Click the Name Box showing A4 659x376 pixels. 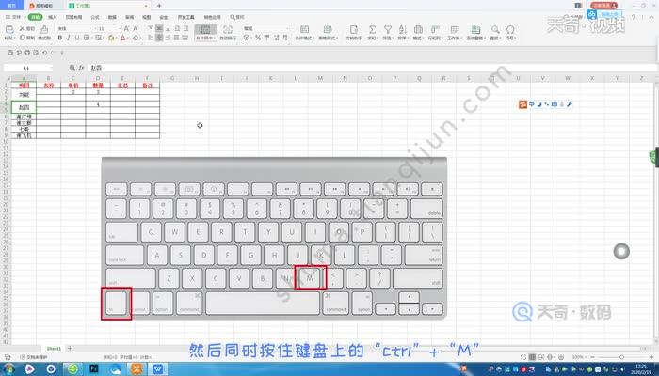click(x=26, y=68)
